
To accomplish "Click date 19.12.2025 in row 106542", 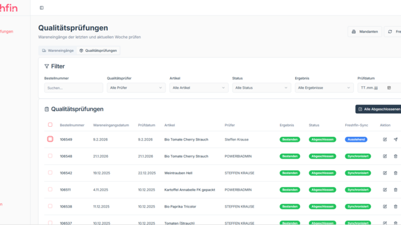I will [x=102, y=173].
